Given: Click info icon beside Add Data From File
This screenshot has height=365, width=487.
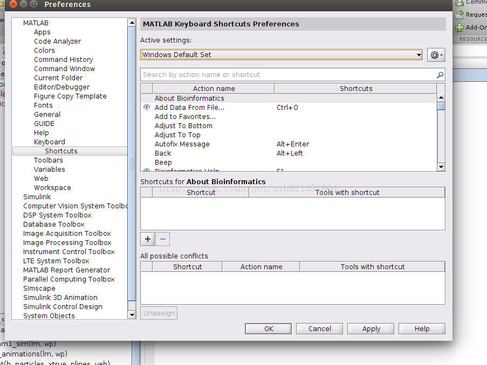Looking at the screenshot, I should [147, 107].
